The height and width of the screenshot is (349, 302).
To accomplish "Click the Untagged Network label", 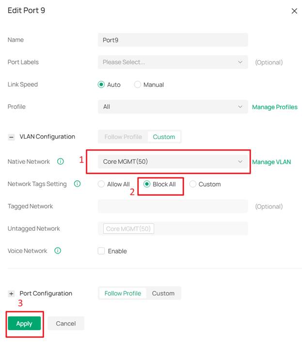I will point(34,229).
